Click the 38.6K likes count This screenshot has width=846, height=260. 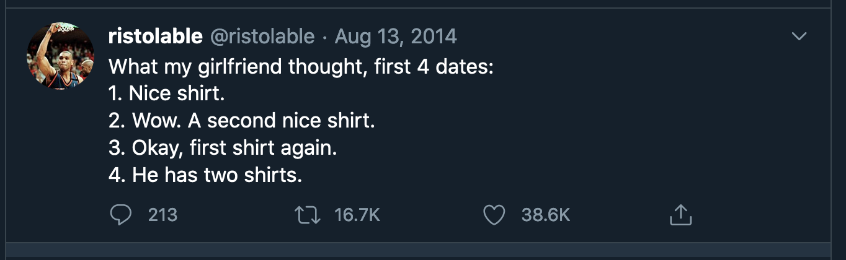pos(545,215)
